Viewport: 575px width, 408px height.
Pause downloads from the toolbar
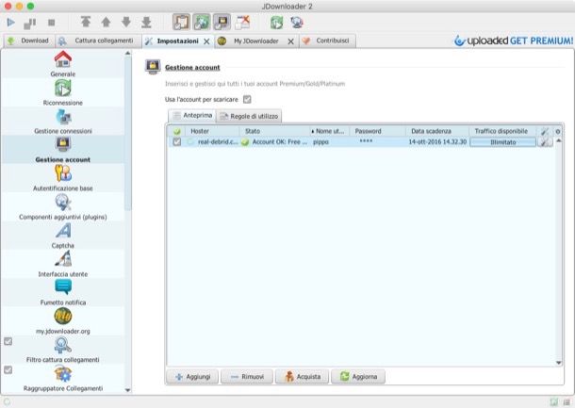click(x=30, y=24)
